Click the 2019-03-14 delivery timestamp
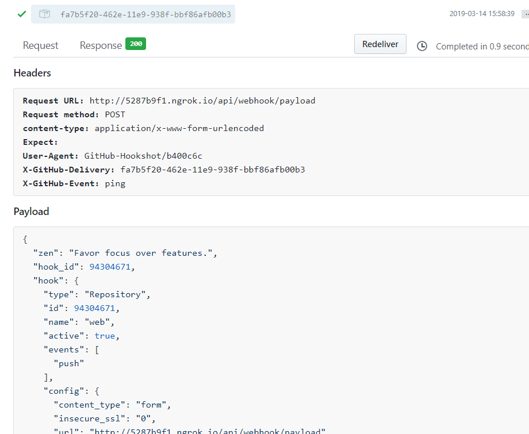The image size is (529, 434). pyautogui.click(x=482, y=14)
